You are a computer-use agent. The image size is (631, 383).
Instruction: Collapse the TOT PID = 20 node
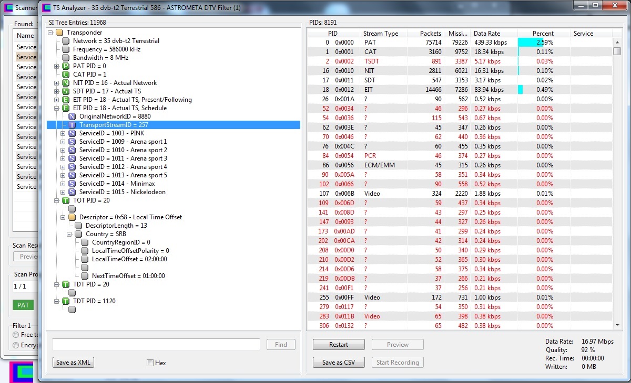pos(57,200)
